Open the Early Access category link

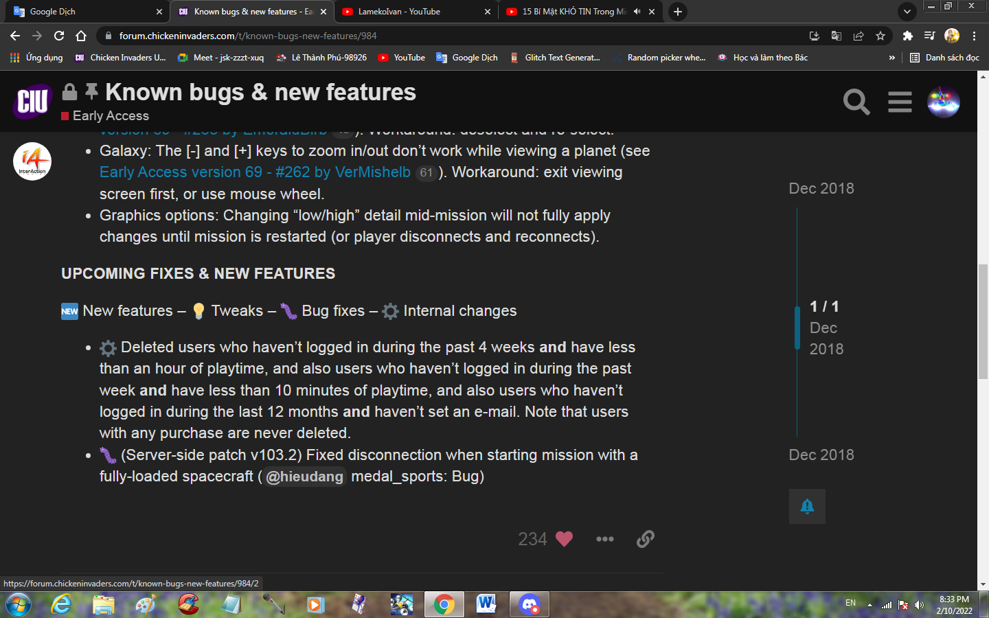click(x=111, y=116)
